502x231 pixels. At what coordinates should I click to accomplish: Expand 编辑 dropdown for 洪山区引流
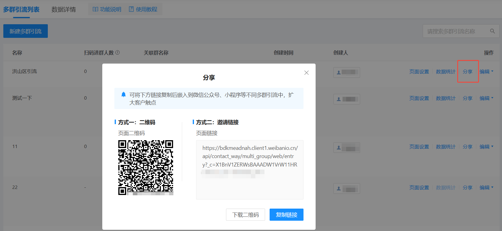(486, 71)
